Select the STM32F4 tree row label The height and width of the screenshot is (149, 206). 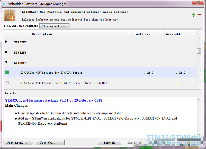pyautogui.click(x=20, y=63)
